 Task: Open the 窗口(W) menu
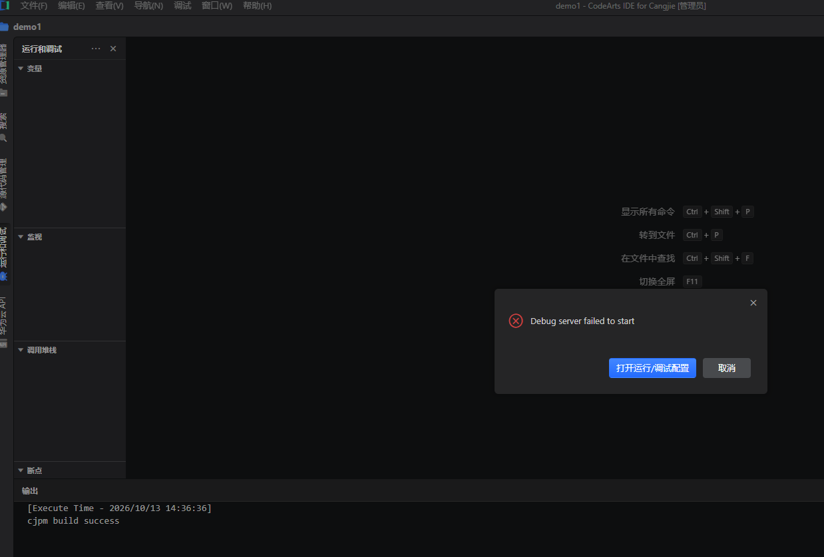point(217,6)
